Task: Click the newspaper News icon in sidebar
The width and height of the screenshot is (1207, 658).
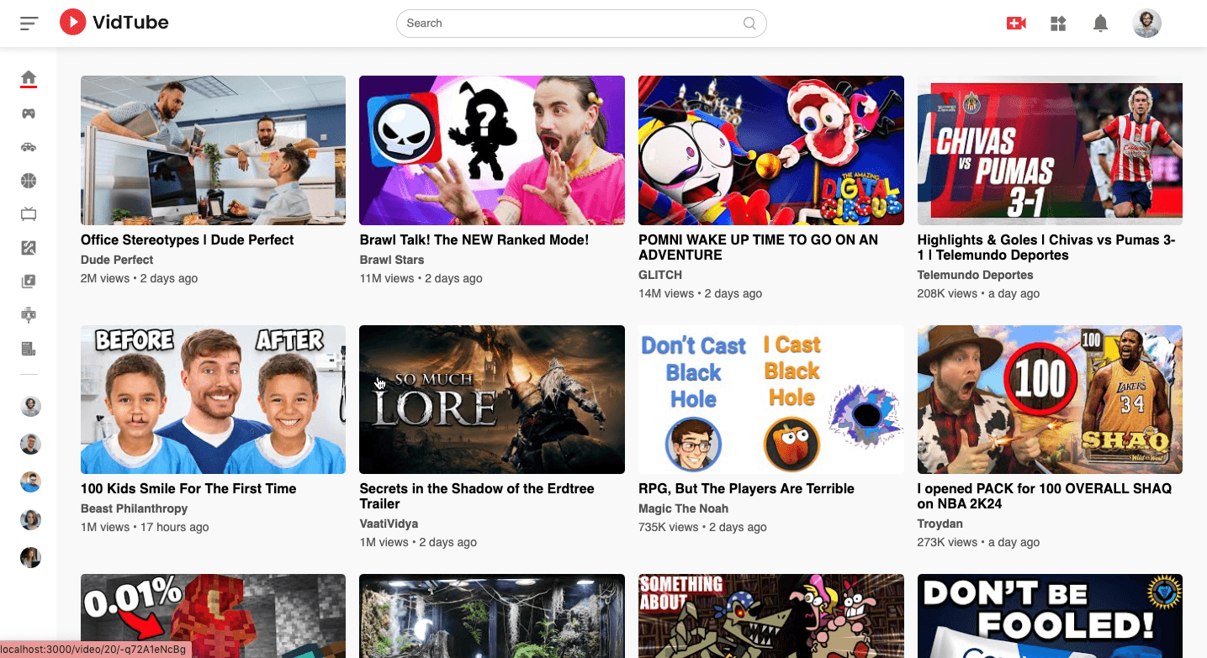Action: [x=29, y=349]
